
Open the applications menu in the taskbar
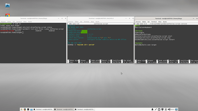[22, 109]
